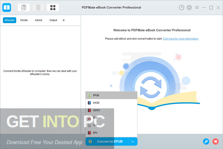
Task: Choose AZW3 from format list
Action: pos(111,110)
